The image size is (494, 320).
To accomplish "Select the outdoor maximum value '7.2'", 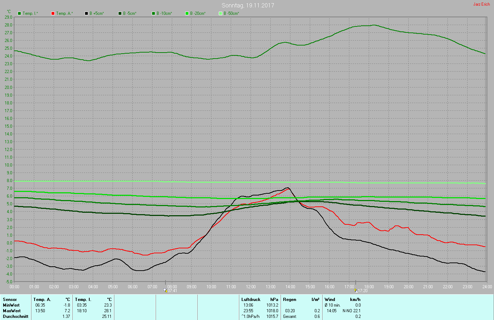I will (67, 311).
